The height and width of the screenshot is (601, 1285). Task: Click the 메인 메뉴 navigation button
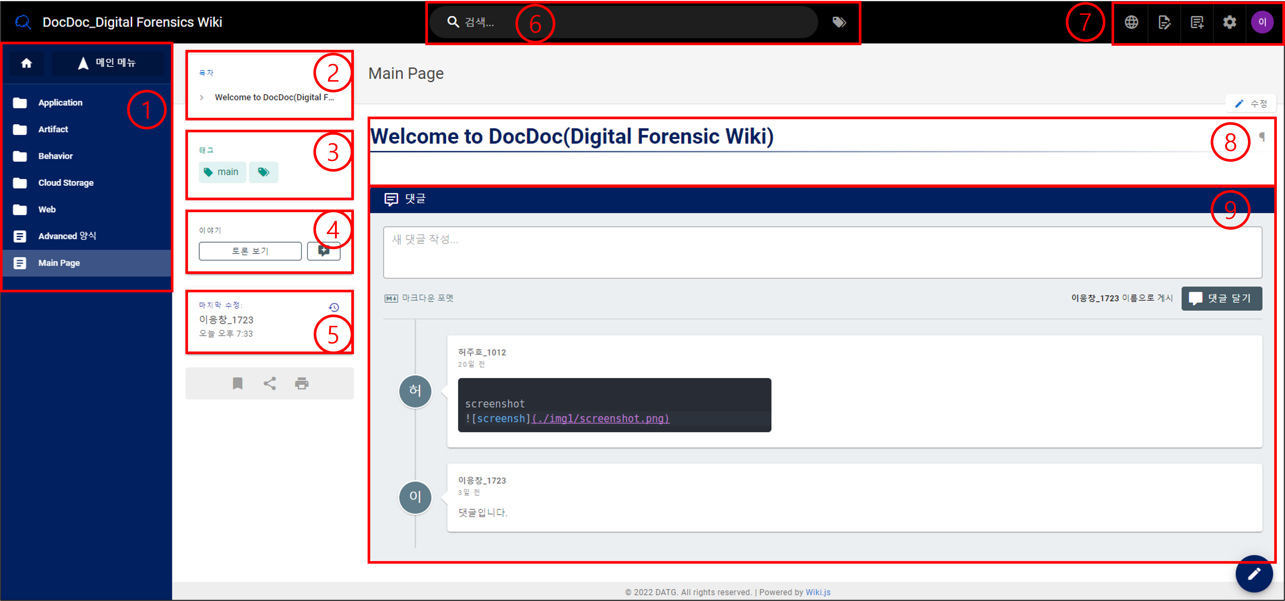(108, 63)
